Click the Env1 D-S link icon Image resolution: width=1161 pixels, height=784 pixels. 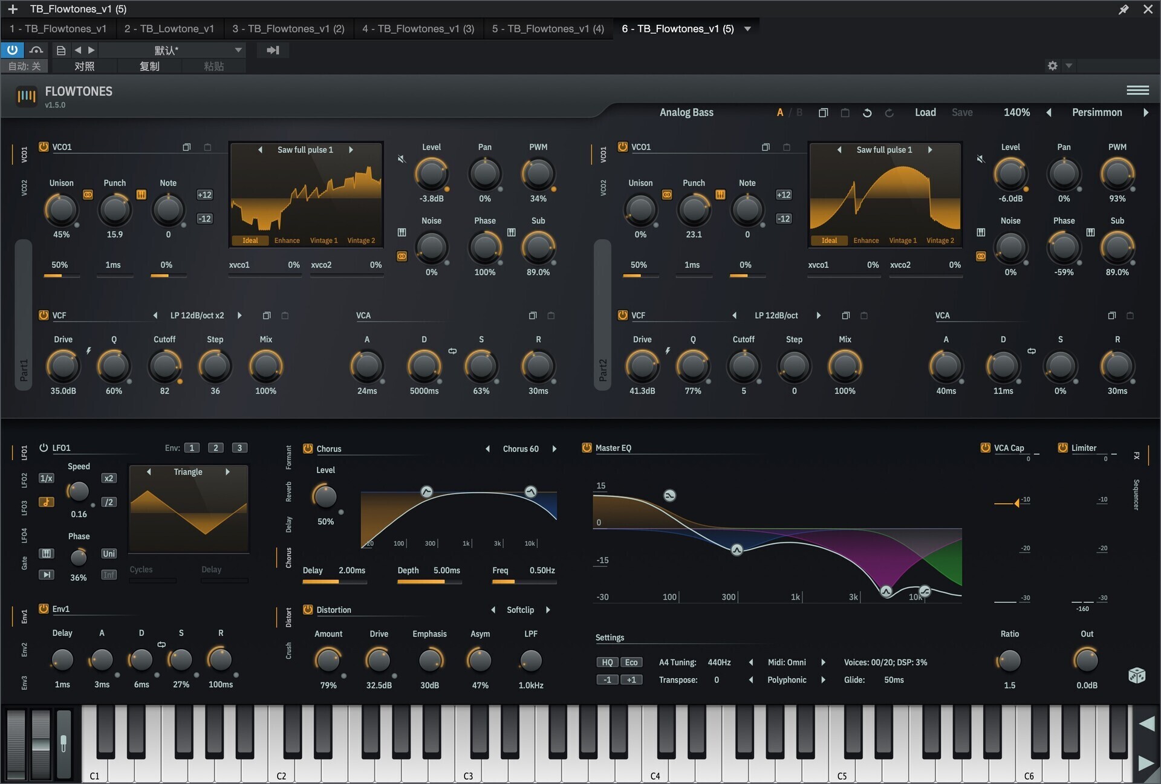(161, 644)
